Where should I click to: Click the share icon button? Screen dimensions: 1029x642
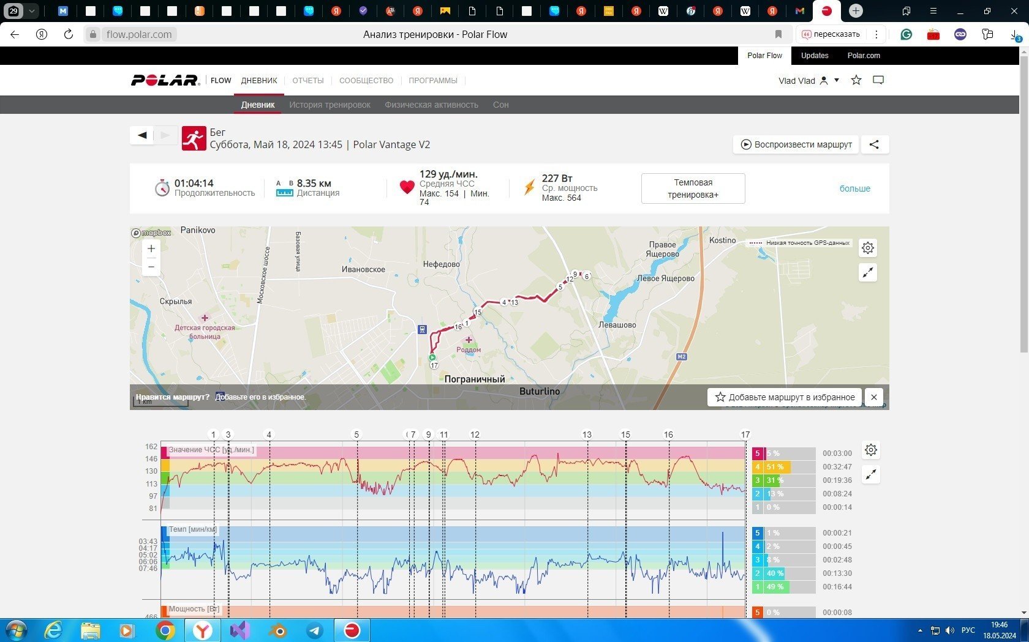[875, 144]
